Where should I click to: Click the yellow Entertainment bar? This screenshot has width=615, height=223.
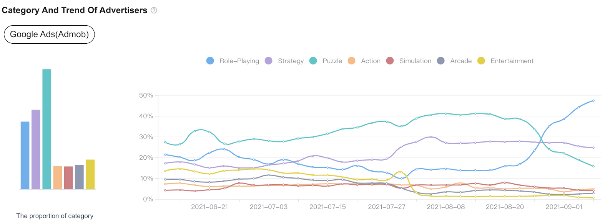pyautogui.click(x=90, y=174)
